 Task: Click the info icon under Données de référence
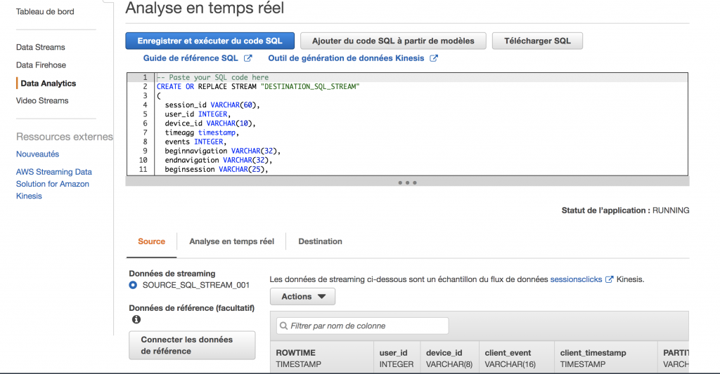point(136,319)
